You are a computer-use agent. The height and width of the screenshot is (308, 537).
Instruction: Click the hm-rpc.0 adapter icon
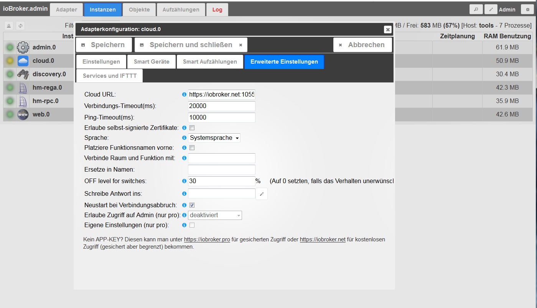tap(23, 101)
